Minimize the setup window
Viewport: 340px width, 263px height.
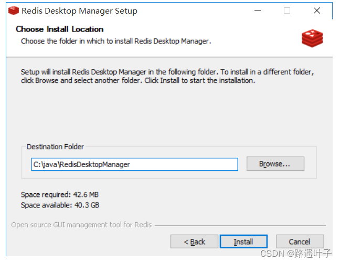pyautogui.click(x=258, y=10)
